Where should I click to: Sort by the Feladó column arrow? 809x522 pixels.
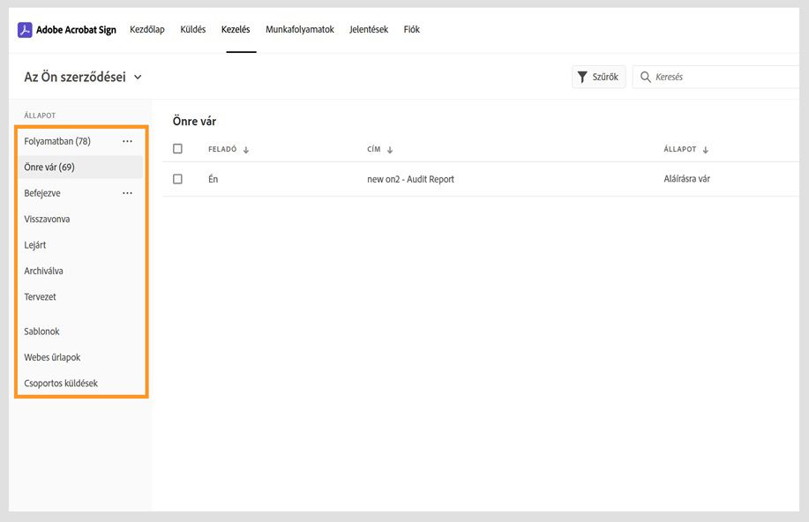point(246,150)
